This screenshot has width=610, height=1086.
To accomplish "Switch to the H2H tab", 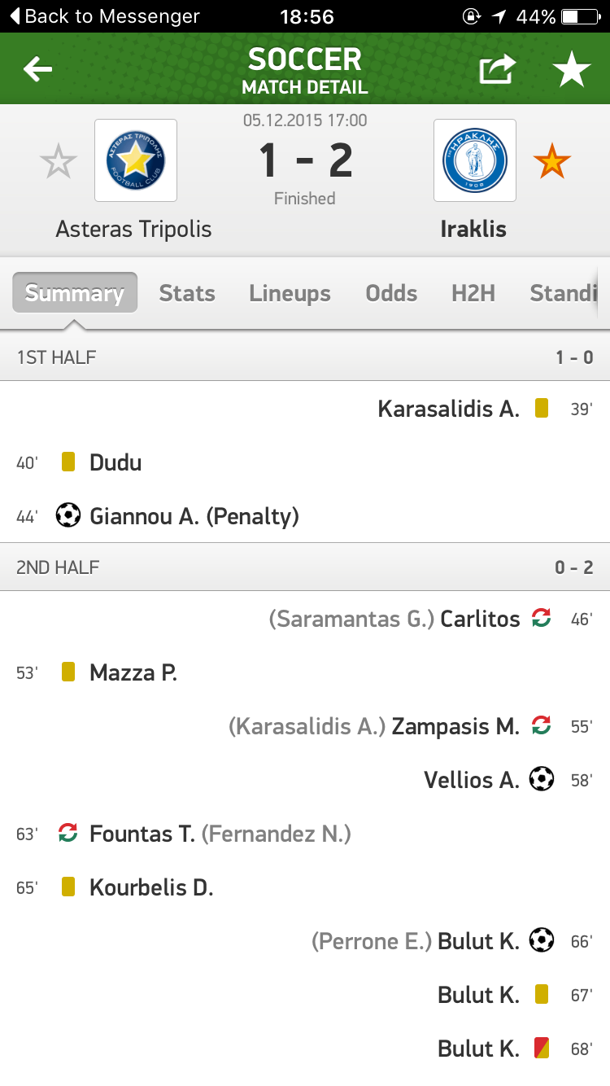I will [473, 293].
